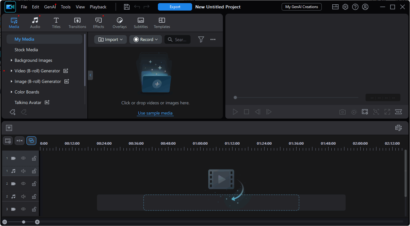The image size is (410, 226).
Task: Click the storyboard view icon above timeline
Action: [x=9, y=128]
